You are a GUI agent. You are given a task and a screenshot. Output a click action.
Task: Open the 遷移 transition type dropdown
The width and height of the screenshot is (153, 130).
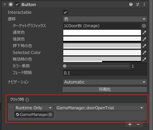(x=105, y=19)
